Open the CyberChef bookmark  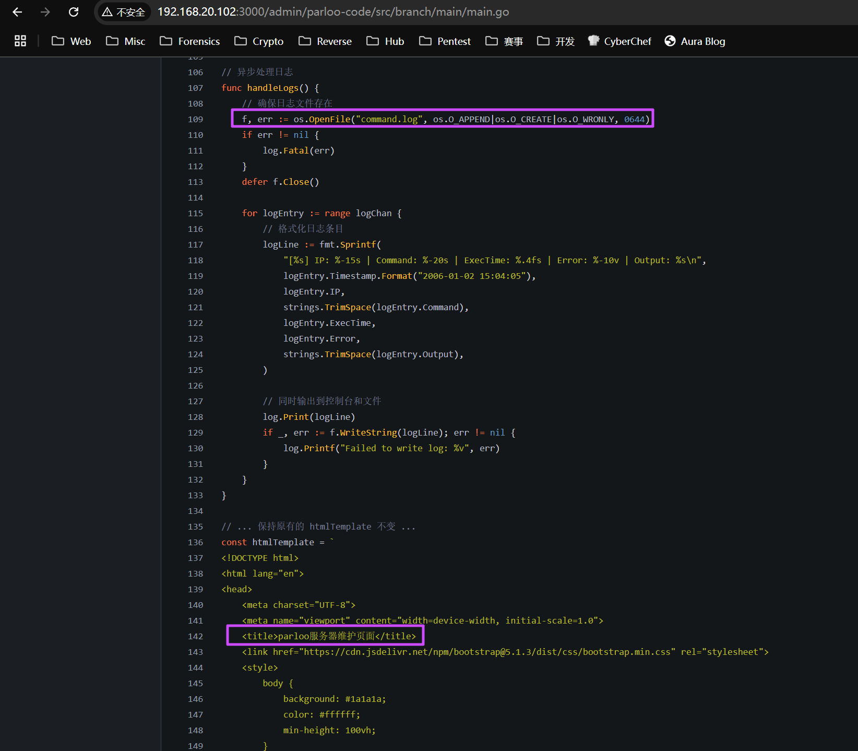click(x=619, y=41)
